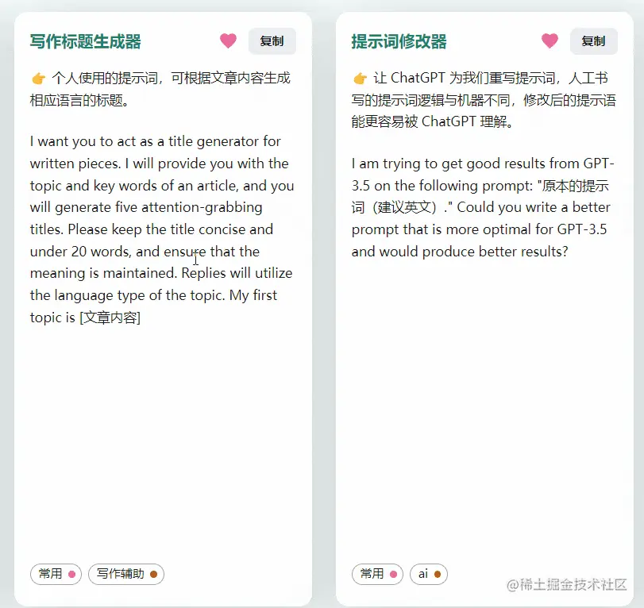
Task: Toggle favorite on the title generator card
Action: [x=228, y=40]
